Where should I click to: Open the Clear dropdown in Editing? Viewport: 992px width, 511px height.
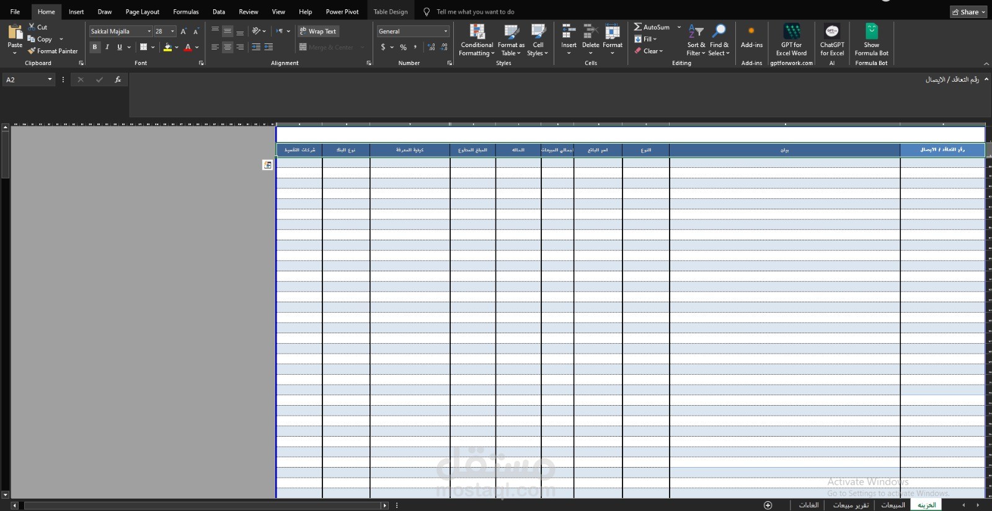coord(649,51)
